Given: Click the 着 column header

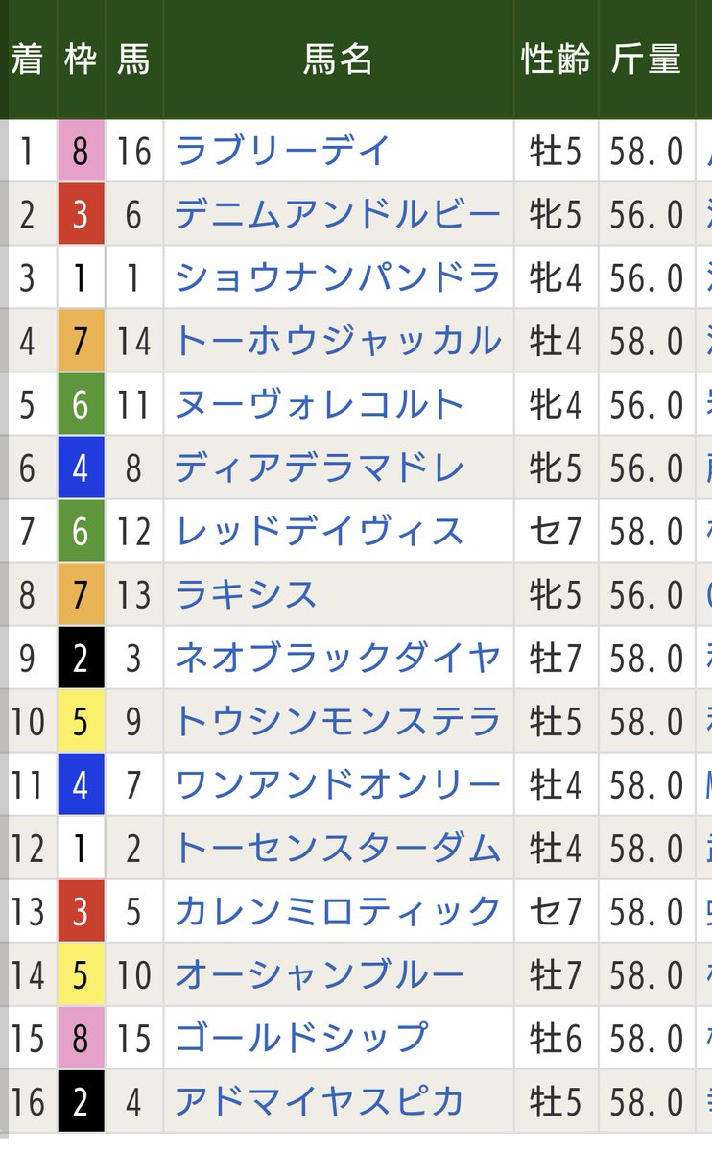Looking at the screenshot, I should 27,60.
